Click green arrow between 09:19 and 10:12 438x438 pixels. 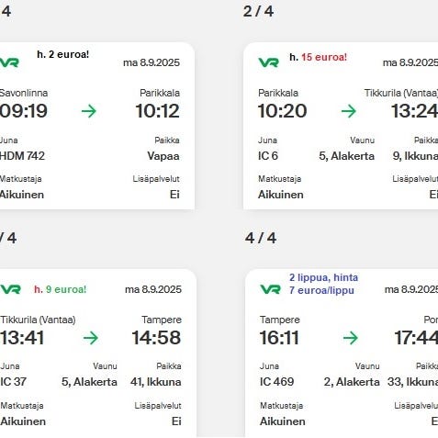pyautogui.click(x=89, y=111)
